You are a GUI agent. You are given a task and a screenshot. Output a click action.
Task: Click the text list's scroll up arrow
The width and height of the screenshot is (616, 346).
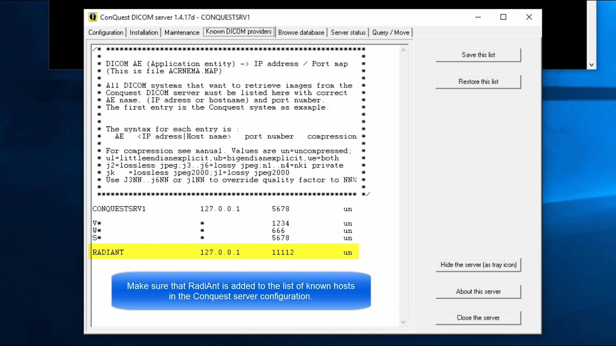[403, 49]
